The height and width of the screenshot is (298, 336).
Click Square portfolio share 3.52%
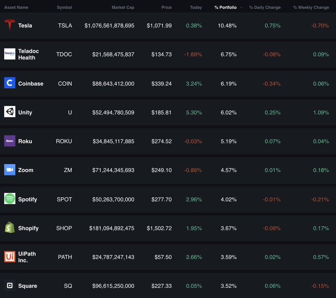click(228, 286)
